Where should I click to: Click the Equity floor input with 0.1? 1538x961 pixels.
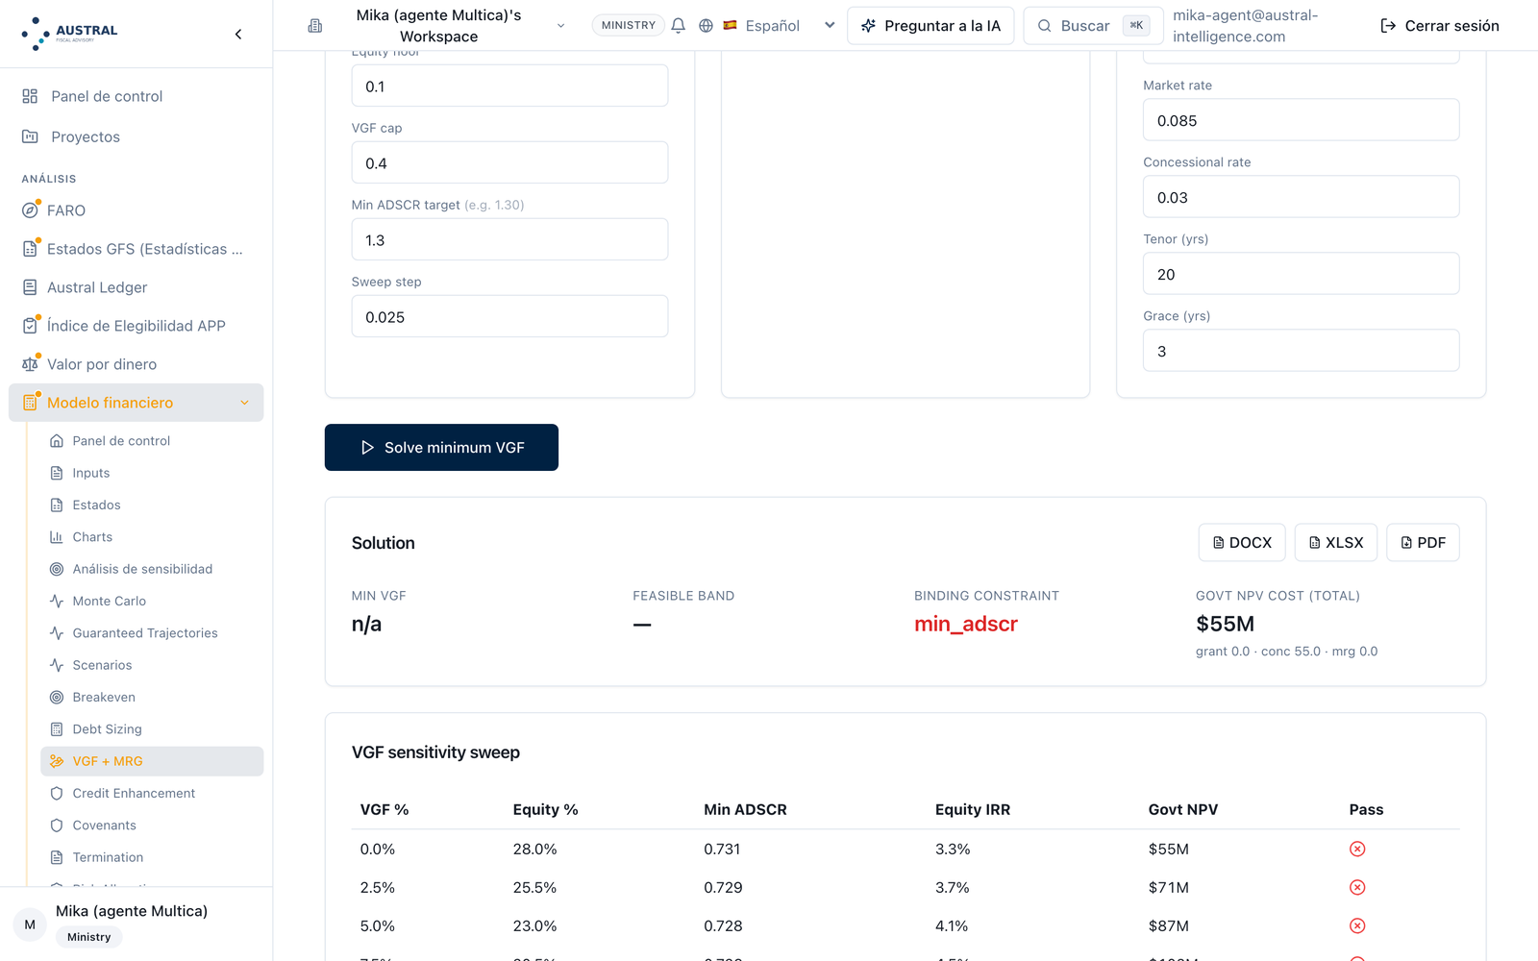[x=509, y=86]
